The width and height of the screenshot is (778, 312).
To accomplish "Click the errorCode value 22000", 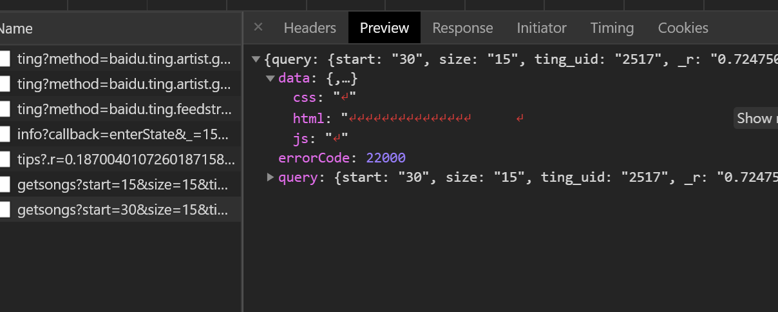I will [386, 158].
